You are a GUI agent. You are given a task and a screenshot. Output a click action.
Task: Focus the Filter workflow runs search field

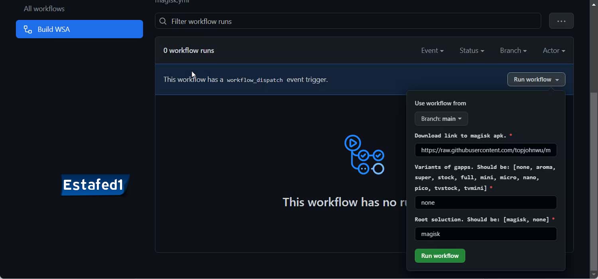pos(351,22)
